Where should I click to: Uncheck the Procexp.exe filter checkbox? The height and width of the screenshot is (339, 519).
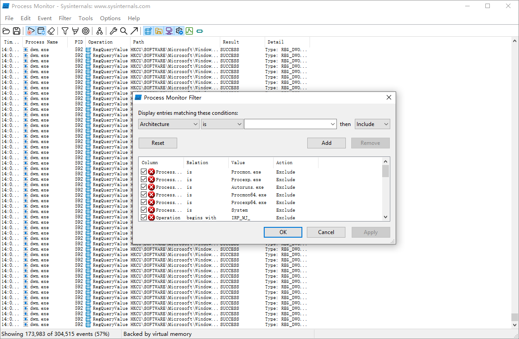144,179
